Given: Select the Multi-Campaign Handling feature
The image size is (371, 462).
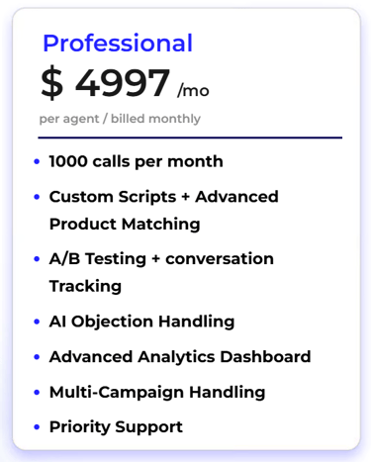Looking at the screenshot, I should pyautogui.click(x=157, y=393).
